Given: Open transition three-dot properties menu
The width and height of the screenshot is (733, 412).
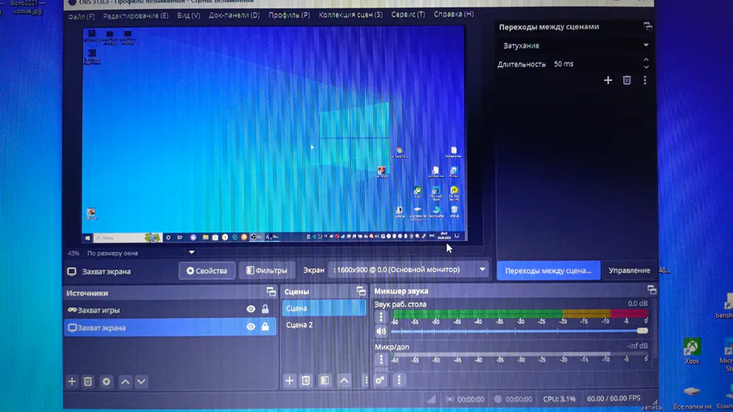Looking at the screenshot, I should (645, 81).
